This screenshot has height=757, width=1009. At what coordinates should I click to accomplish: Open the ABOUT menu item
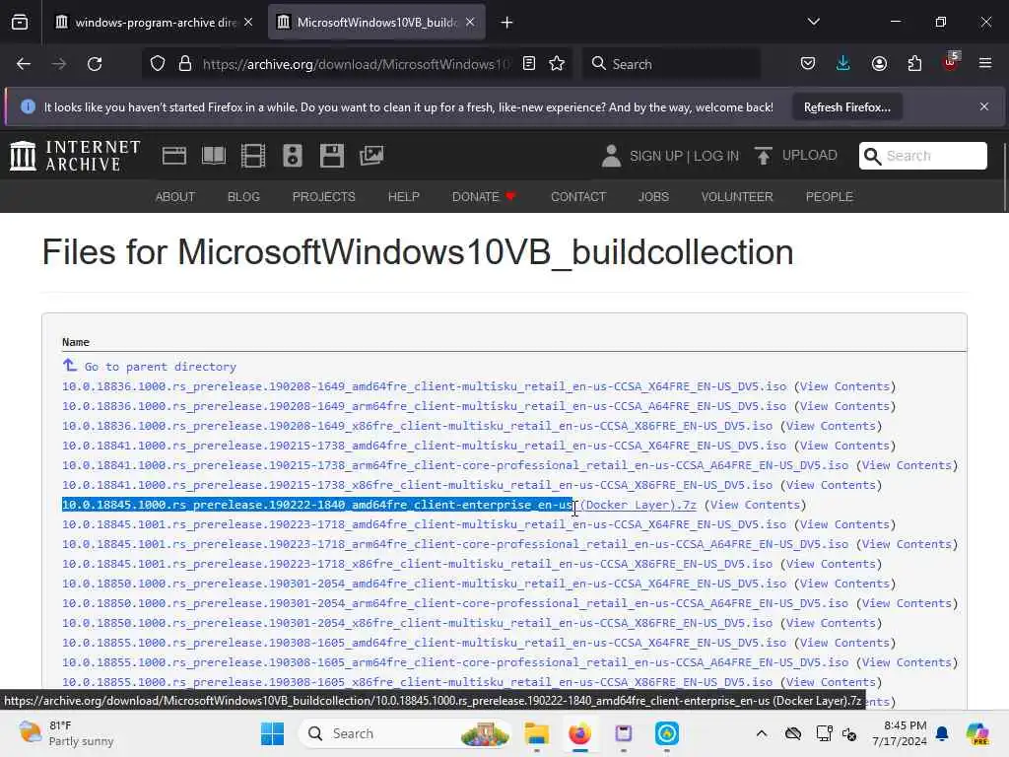[175, 197]
